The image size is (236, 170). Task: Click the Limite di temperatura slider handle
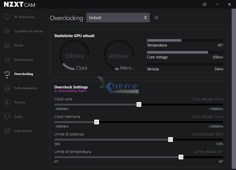pyautogui.click(x=181, y=157)
